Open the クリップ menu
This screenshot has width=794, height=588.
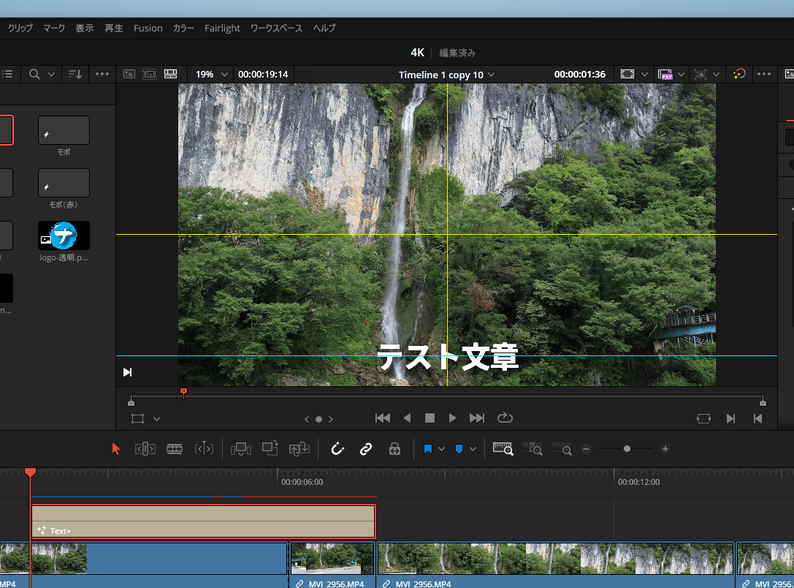click(x=20, y=28)
